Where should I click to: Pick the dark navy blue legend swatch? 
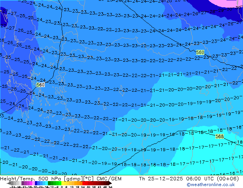(x=36, y=183)
